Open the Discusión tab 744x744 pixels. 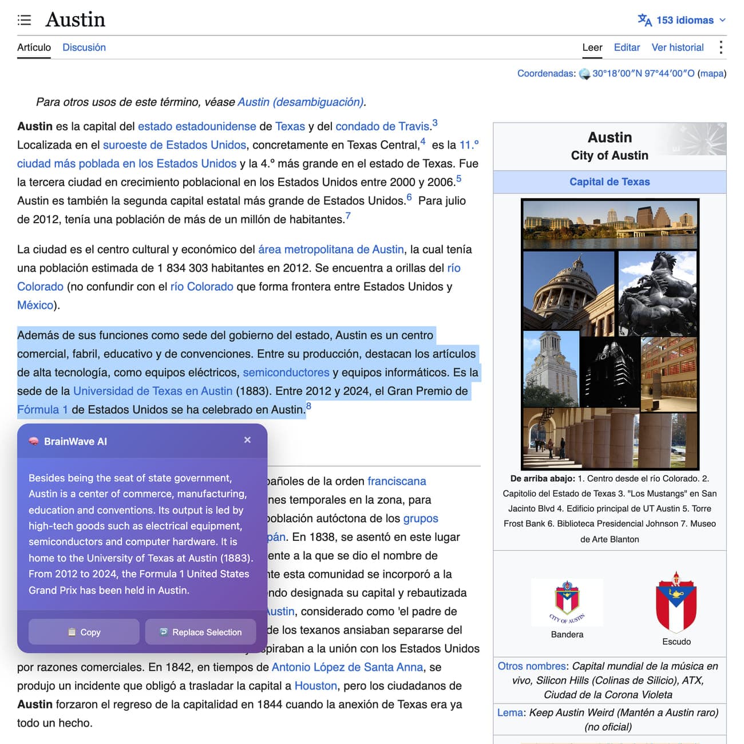(x=84, y=48)
